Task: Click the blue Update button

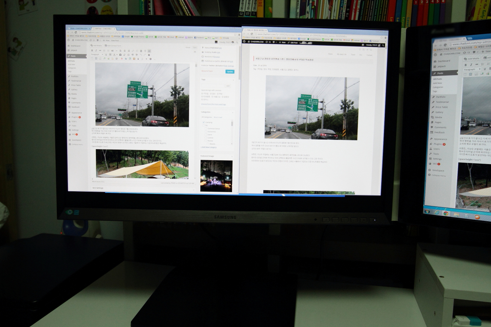Action: click(230, 72)
